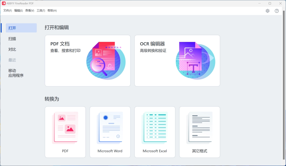This screenshot has width=286, height=166.
Task: Click the help question mark icon
Action: pyautogui.click(x=277, y=11)
